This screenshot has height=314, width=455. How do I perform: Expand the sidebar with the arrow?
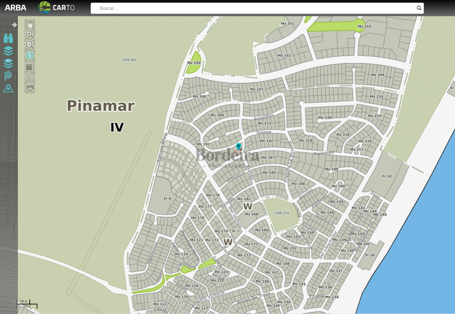tap(14, 25)
